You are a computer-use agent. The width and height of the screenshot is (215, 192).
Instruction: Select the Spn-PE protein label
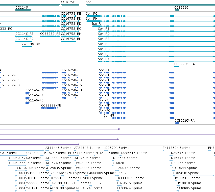[105, 95]
